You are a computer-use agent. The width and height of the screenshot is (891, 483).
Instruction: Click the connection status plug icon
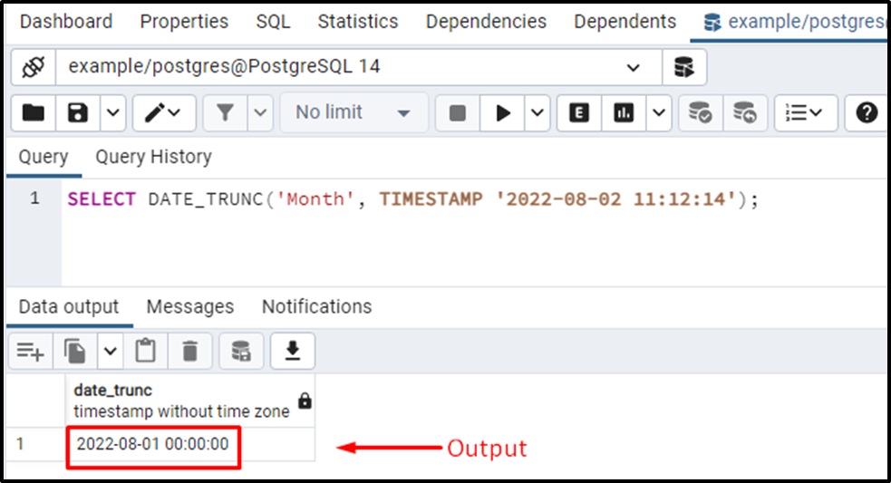coord(34,67)
